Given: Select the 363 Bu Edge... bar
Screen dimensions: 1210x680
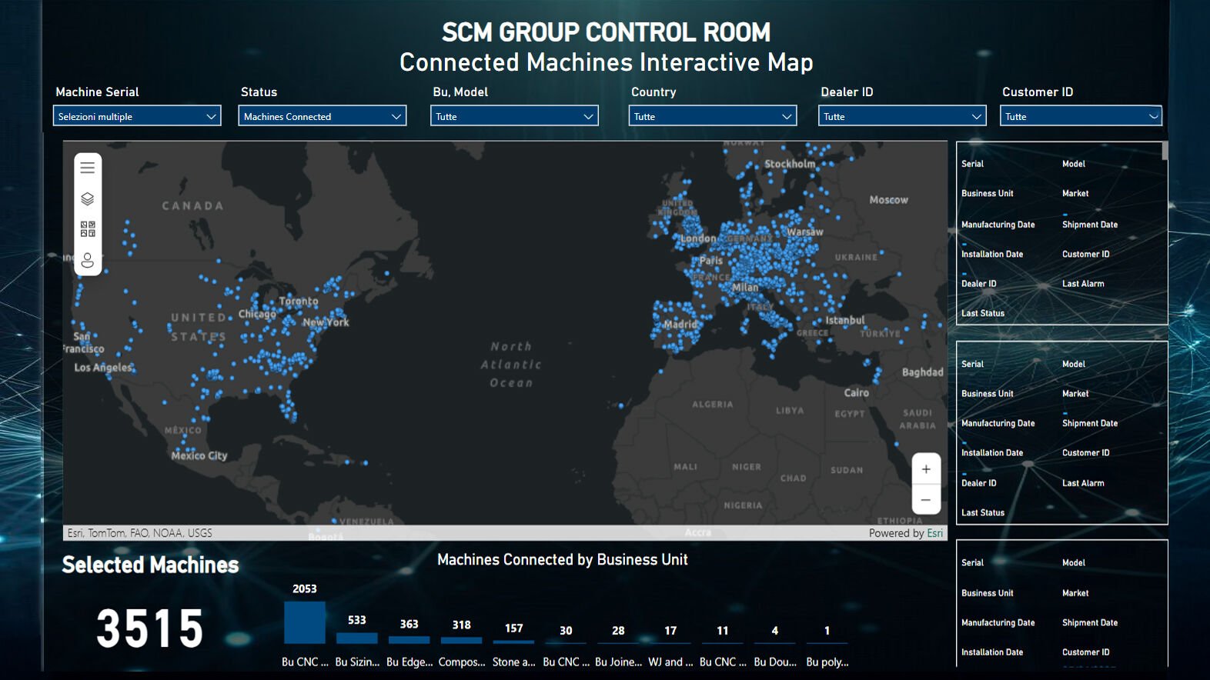Looking at the screenshot, I should (x=409, y=640).
